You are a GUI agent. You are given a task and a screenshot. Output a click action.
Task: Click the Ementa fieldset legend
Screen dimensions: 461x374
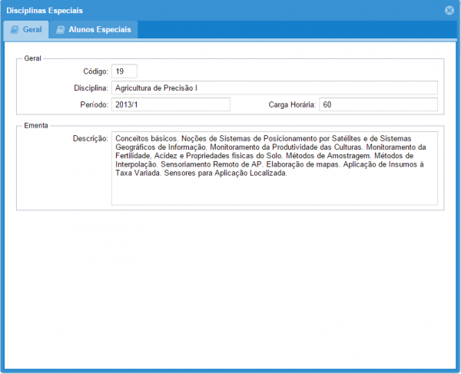[35, 124]
